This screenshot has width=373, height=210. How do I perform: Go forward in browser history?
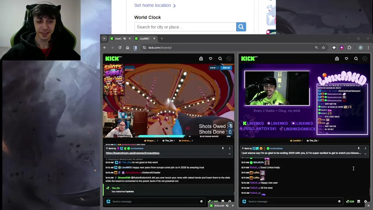click(x=112, y=48)
